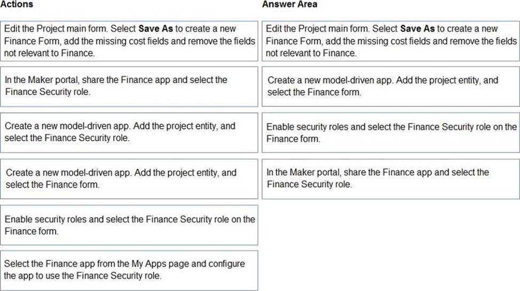Select the 'Finance app from the My Apps page' box

[129, 270]
